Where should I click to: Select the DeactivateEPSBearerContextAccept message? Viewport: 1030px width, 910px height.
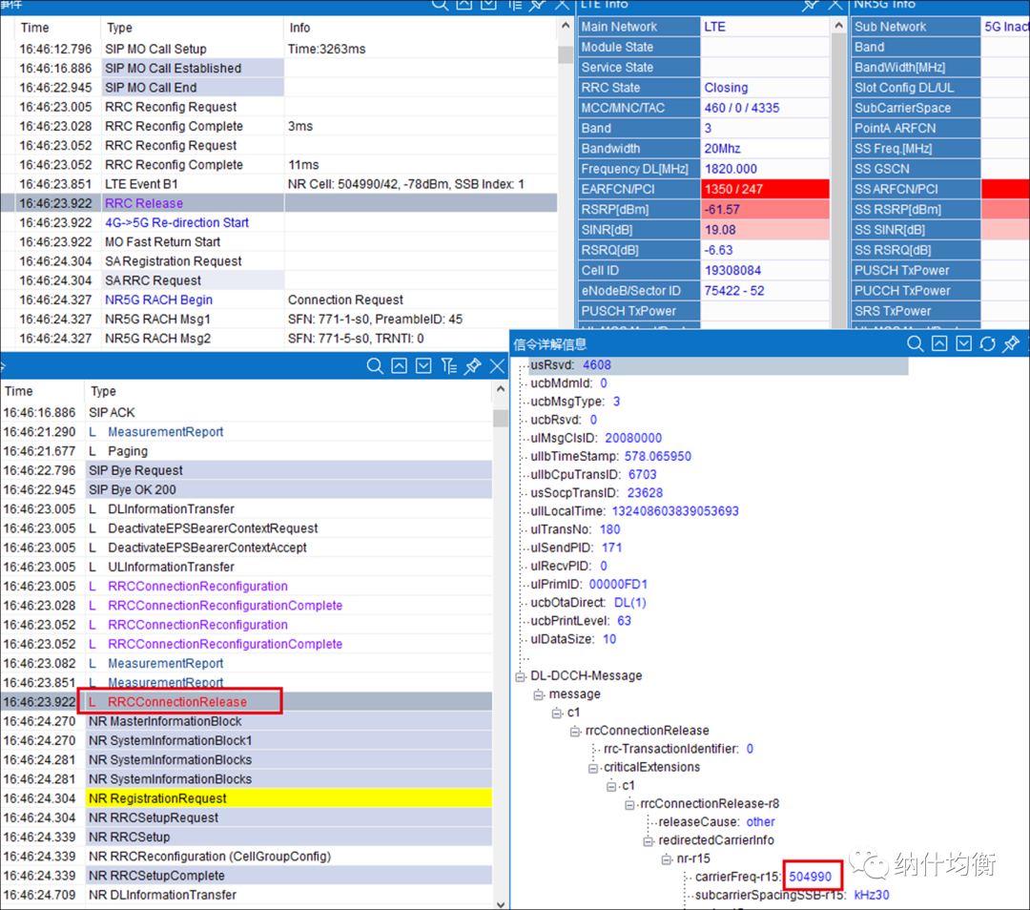tap(246, 548)
